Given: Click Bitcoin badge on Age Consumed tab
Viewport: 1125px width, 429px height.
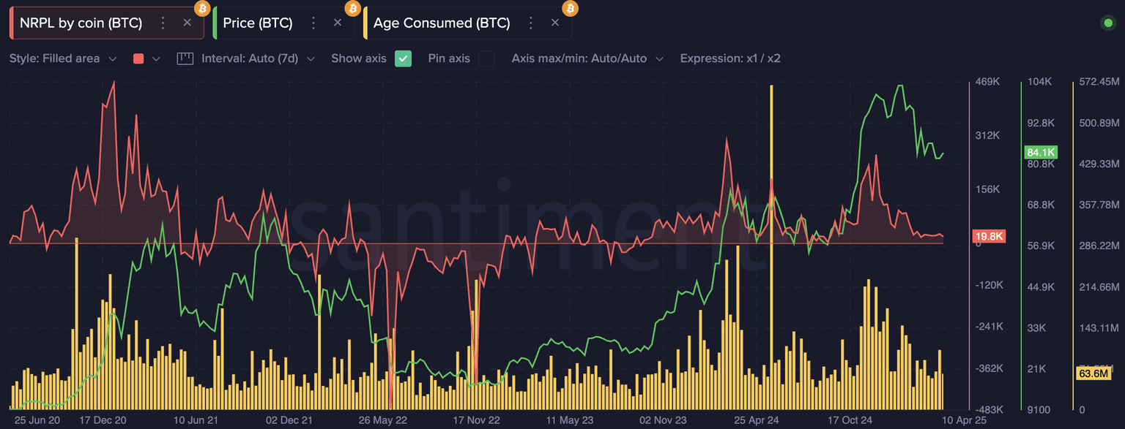Looking at the screenshot, I should 570,9.
